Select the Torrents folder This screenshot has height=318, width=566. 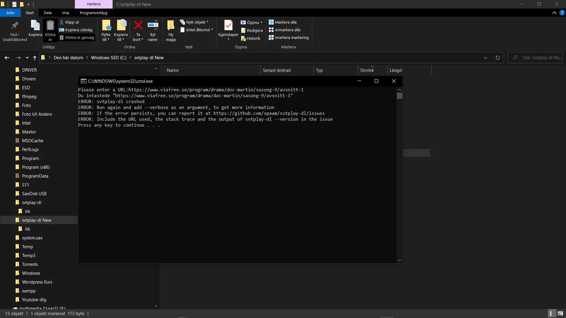30,264
